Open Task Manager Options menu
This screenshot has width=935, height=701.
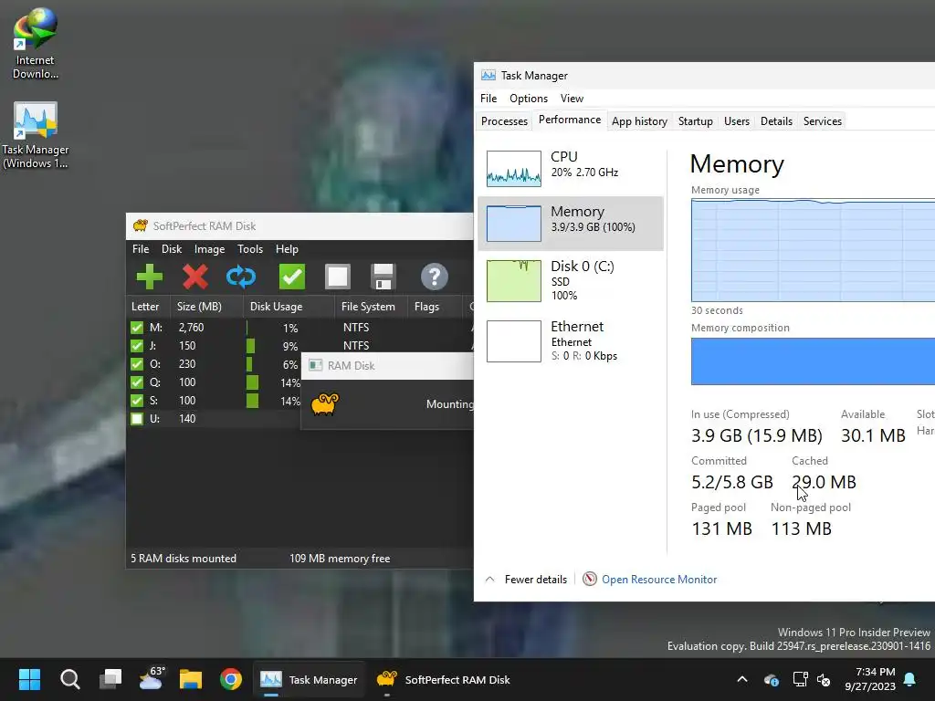(x=529, y=99)
